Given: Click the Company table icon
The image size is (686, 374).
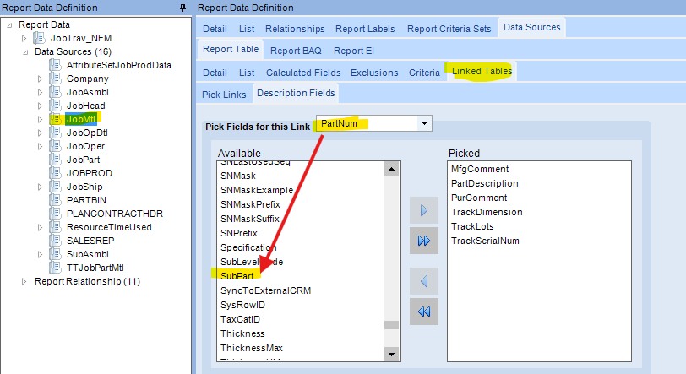Looking at the screenshot, I should (56, 79).
